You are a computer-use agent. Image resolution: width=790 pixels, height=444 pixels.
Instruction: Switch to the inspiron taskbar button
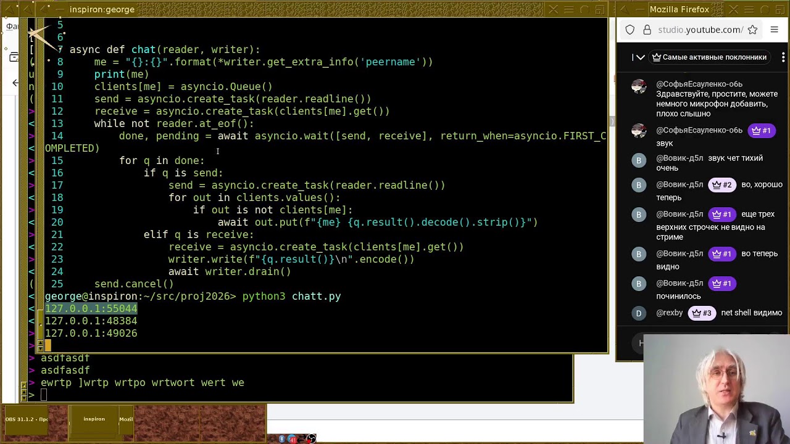pyautogui.click(x=94, y=419)
